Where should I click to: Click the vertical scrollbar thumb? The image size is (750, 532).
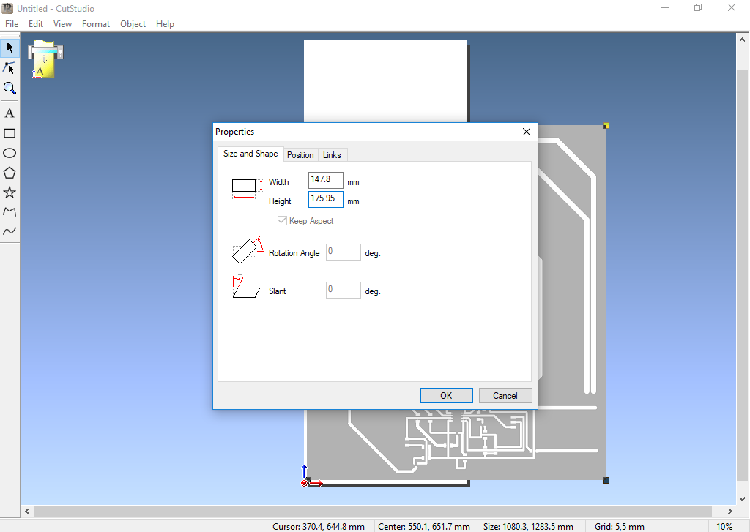pos(743,275)
